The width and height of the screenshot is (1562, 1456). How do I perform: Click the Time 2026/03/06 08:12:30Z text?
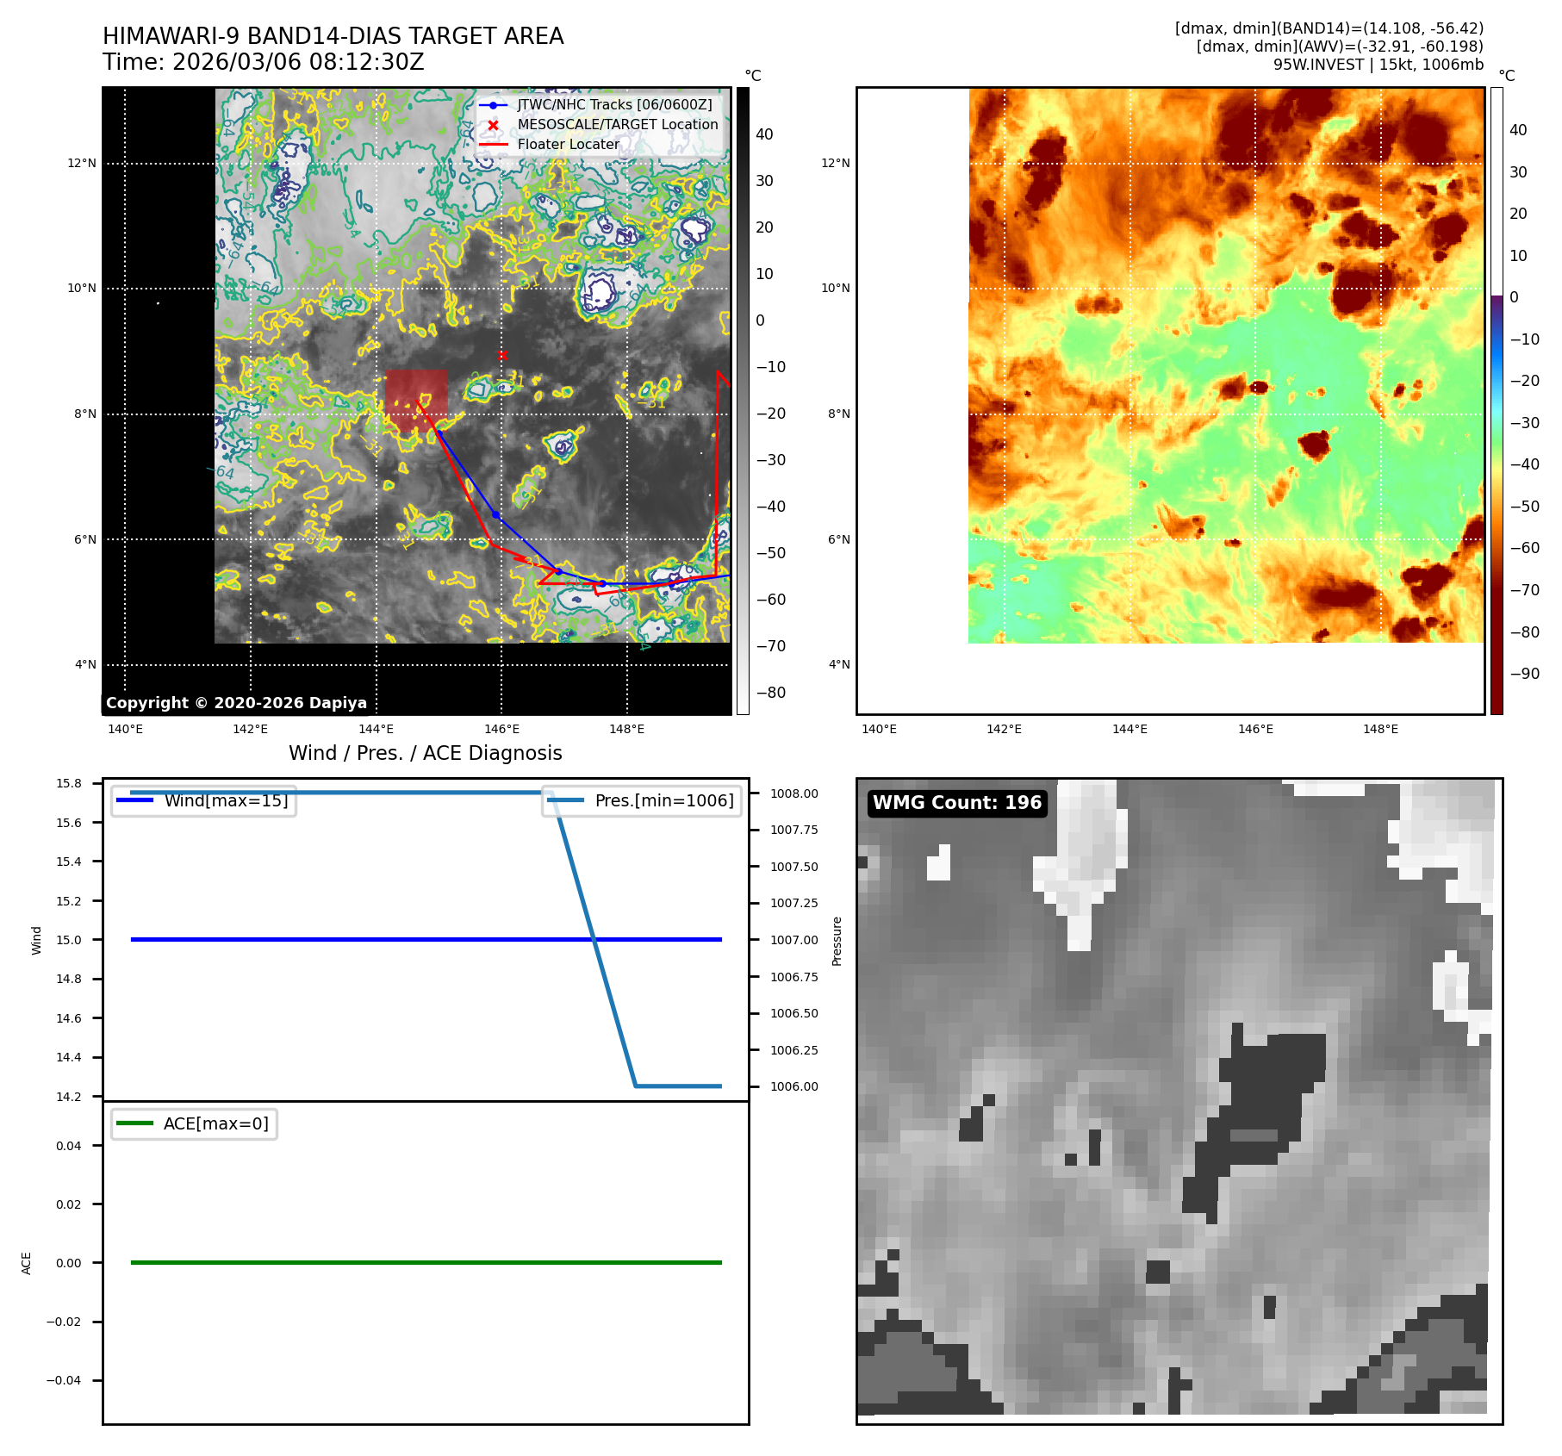[x=263, y=62]
